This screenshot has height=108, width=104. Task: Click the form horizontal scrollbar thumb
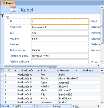click(30, 65)
